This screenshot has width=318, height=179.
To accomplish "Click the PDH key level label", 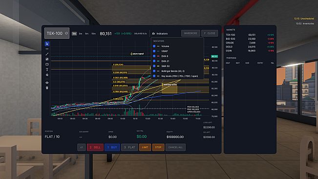I will click(x=193, y=107).
